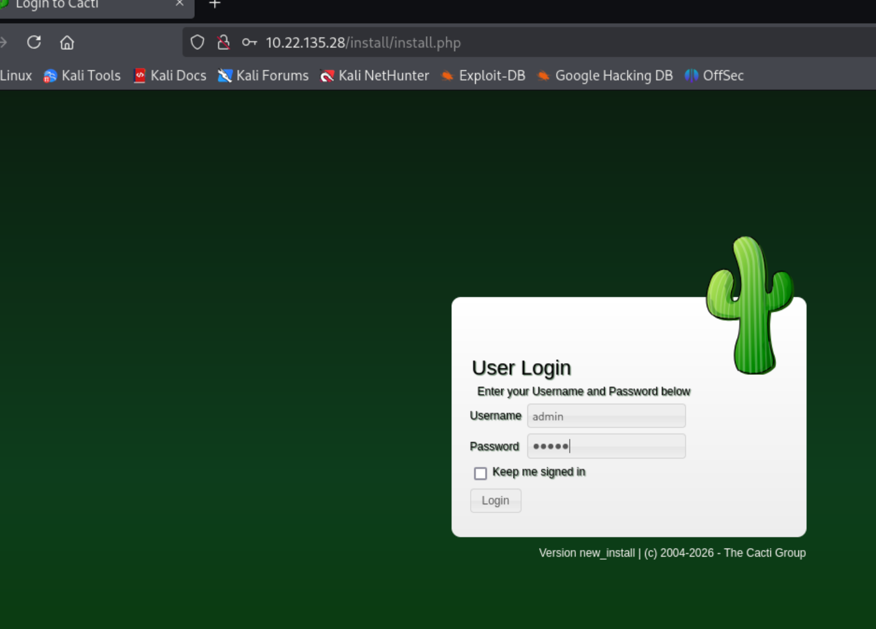Open the tracking protection shield

click(x=197, y=42)
